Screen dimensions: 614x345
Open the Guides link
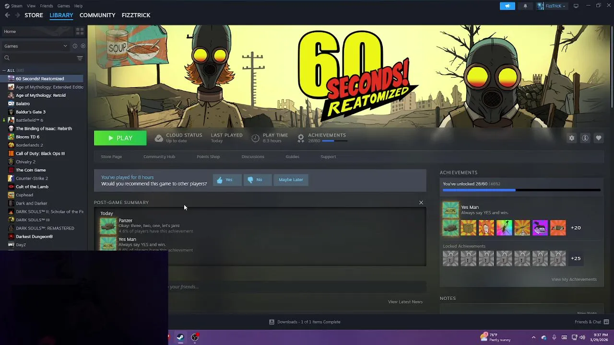292,157
